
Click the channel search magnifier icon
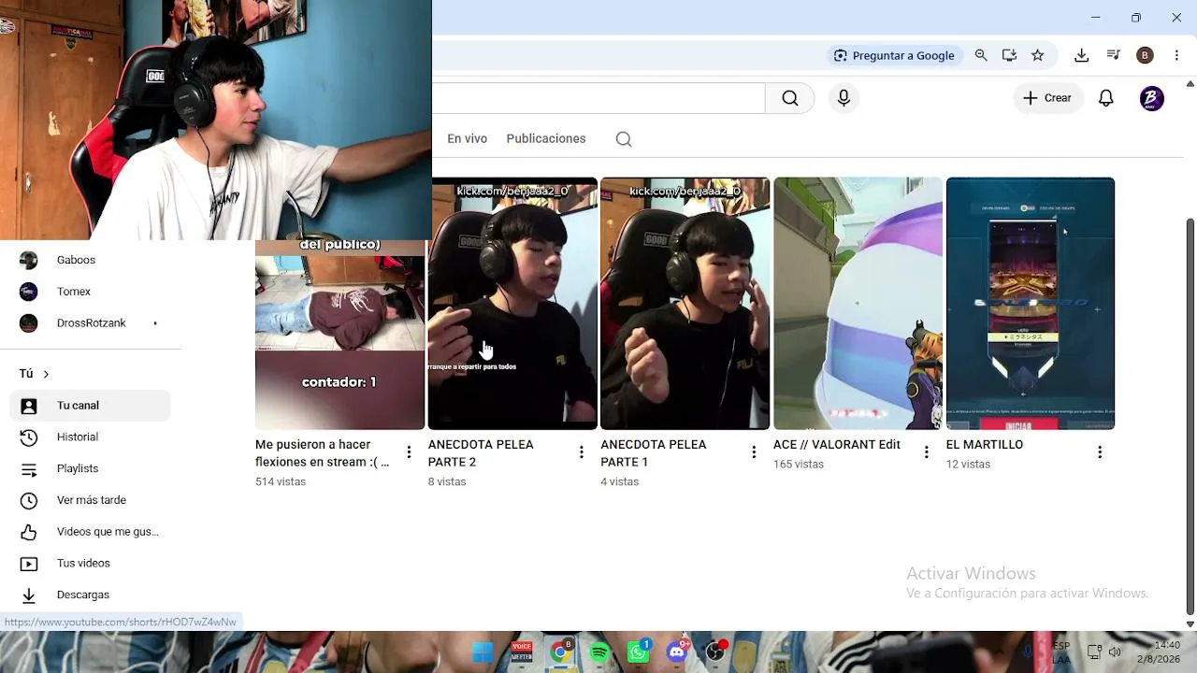(624, 139)
